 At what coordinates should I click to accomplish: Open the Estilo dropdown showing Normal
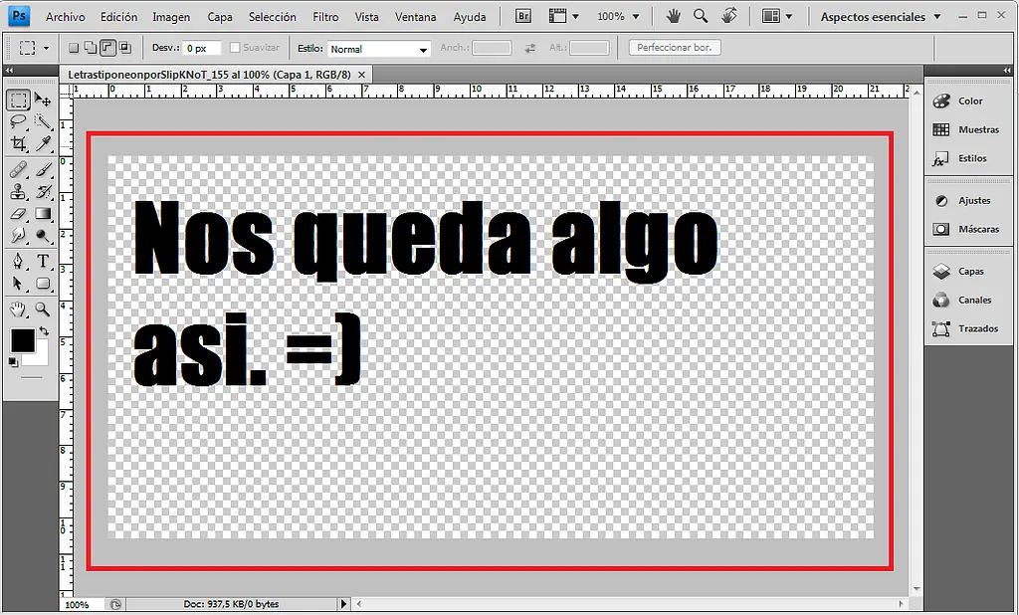pyautogui.click(x=378, y=48)
